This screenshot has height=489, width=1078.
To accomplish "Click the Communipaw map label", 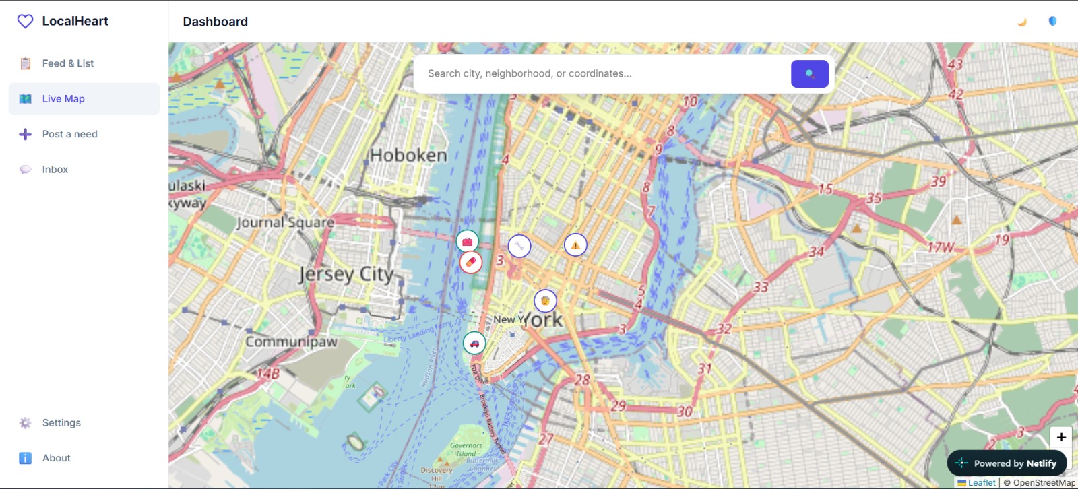I will pos(291,342).
